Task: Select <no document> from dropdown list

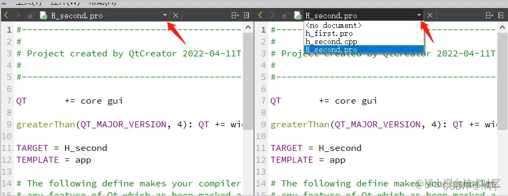Action: [x=364, y=25]
